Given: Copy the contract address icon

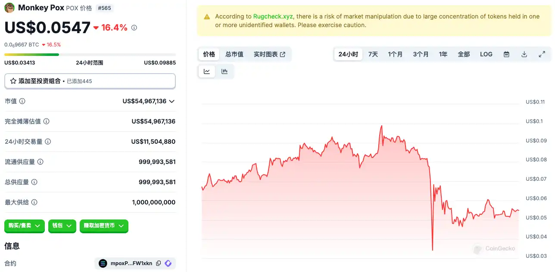Looking at the screenshot, I should pos(159,263).
